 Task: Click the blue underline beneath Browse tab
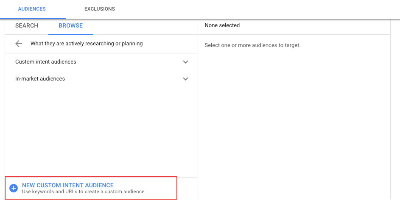point(70,34)
